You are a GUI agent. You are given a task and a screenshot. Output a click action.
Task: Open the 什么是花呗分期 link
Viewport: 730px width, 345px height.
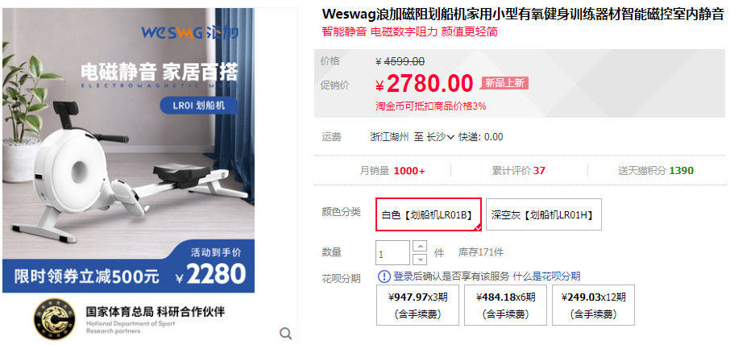[546, 276]
